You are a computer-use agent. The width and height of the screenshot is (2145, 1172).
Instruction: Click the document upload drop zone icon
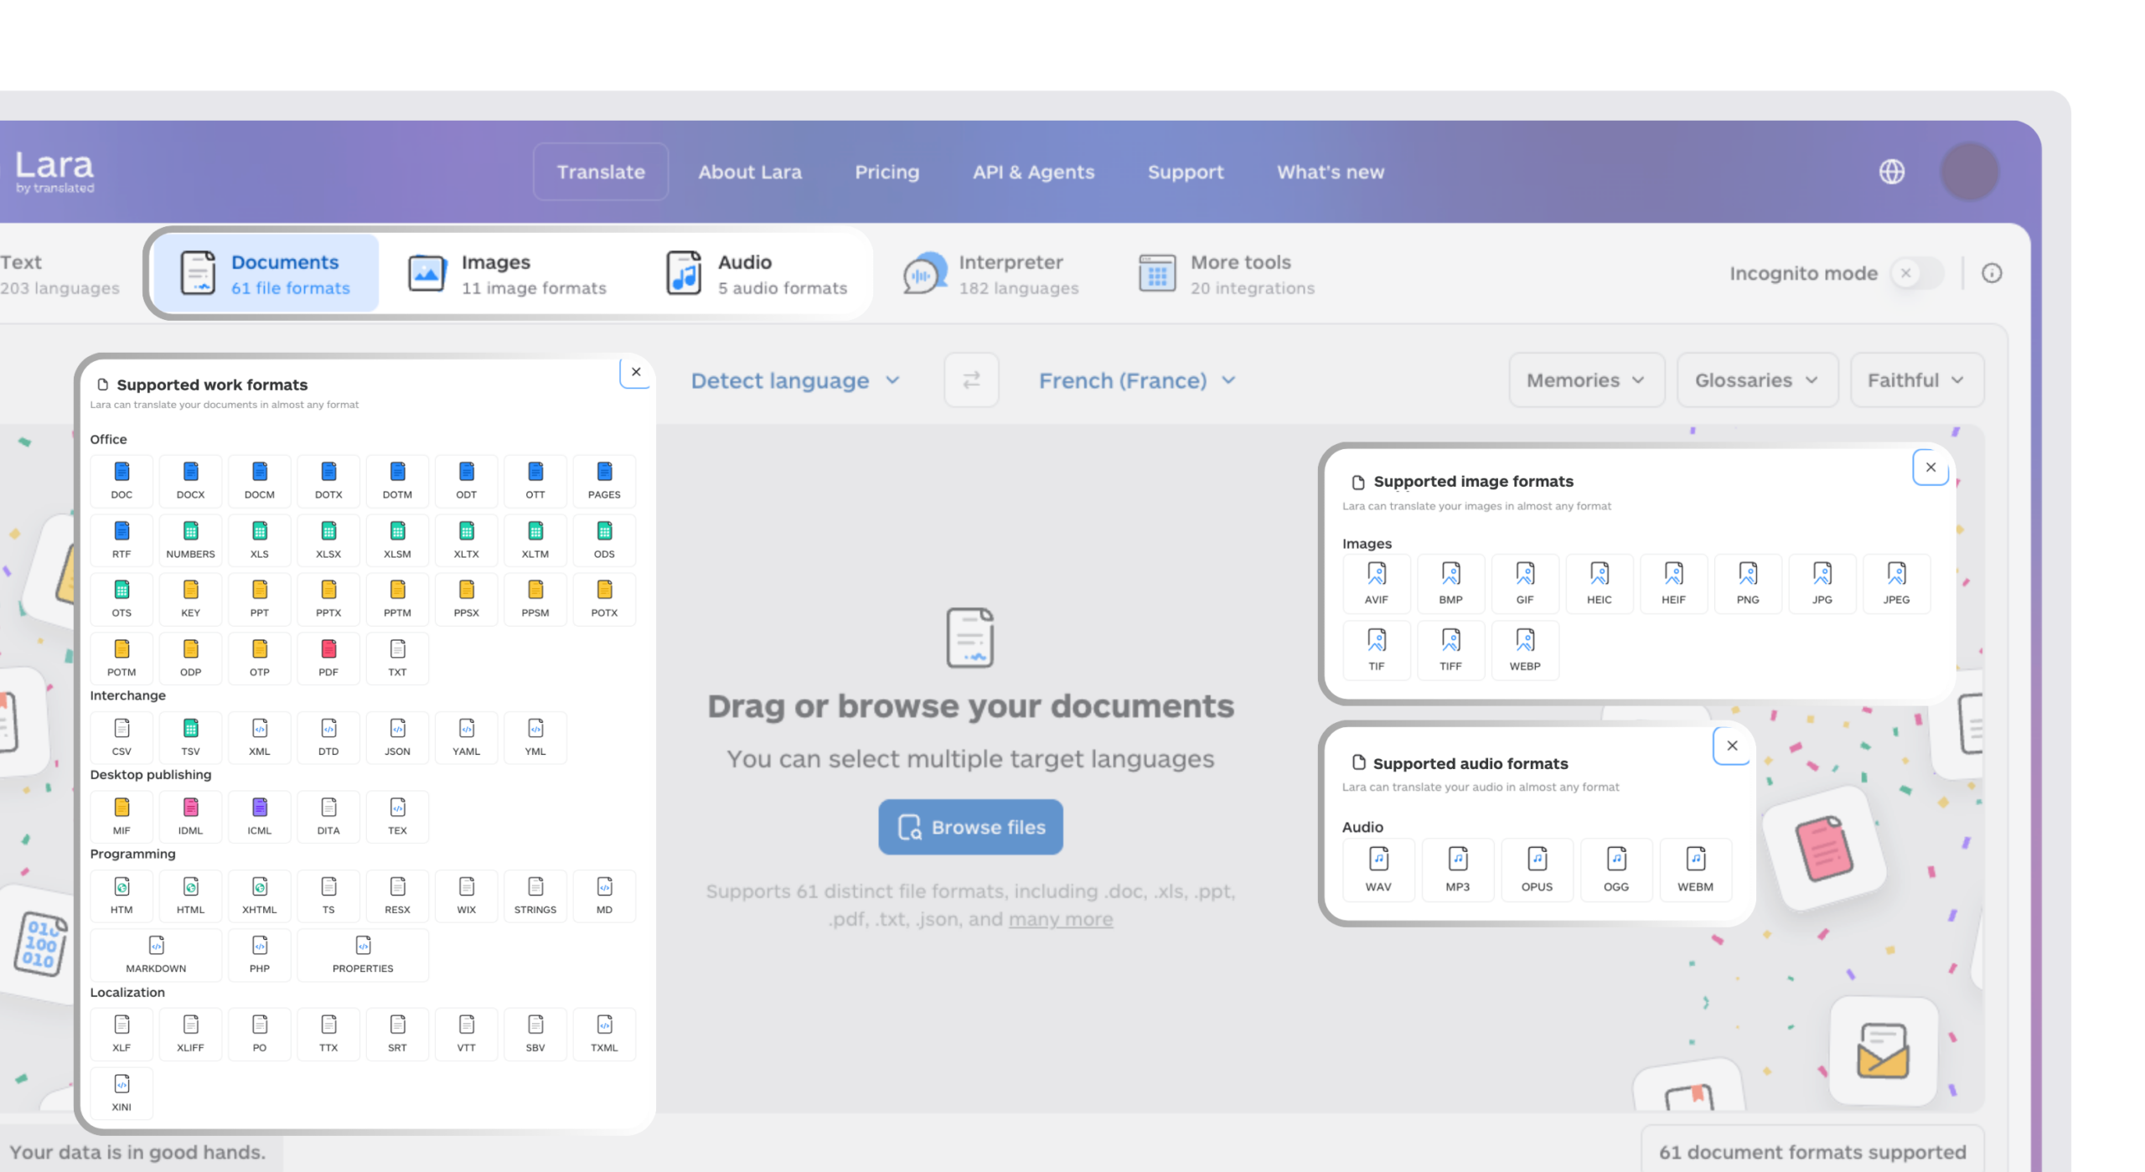point(970,638)
